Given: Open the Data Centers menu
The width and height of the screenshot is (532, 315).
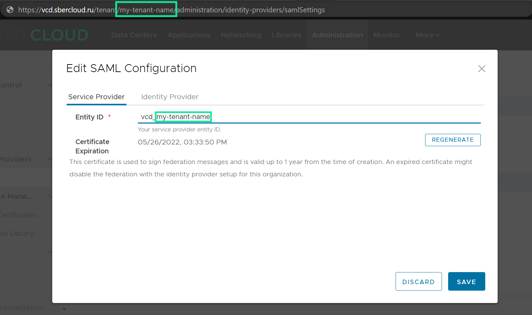Looking at the screenshot, I should [134, 35].
